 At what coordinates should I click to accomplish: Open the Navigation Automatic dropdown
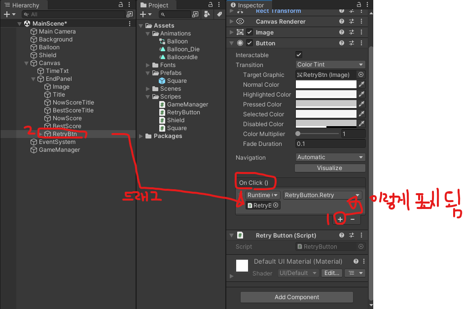point(330,157)
